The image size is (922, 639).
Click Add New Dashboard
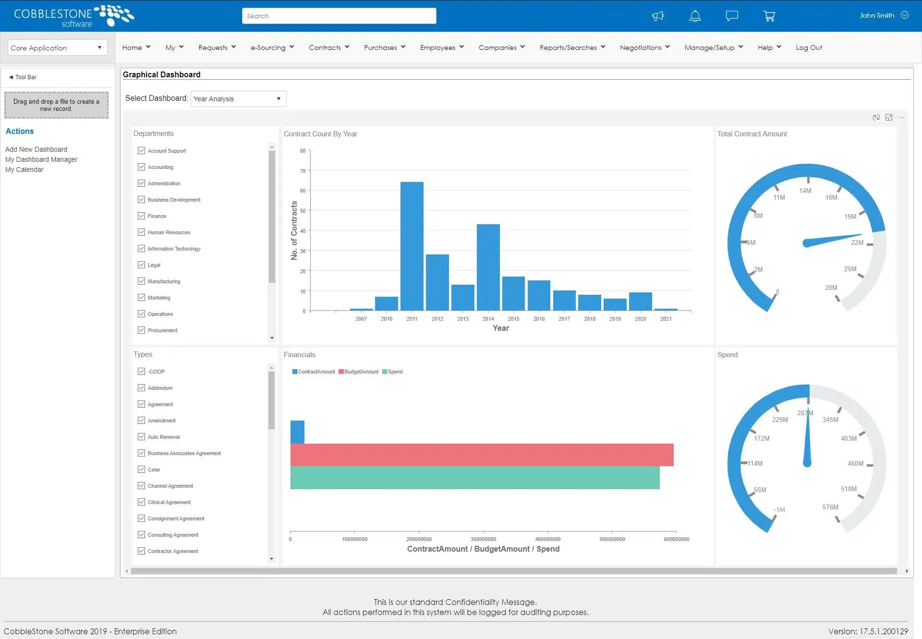[36, 149]
